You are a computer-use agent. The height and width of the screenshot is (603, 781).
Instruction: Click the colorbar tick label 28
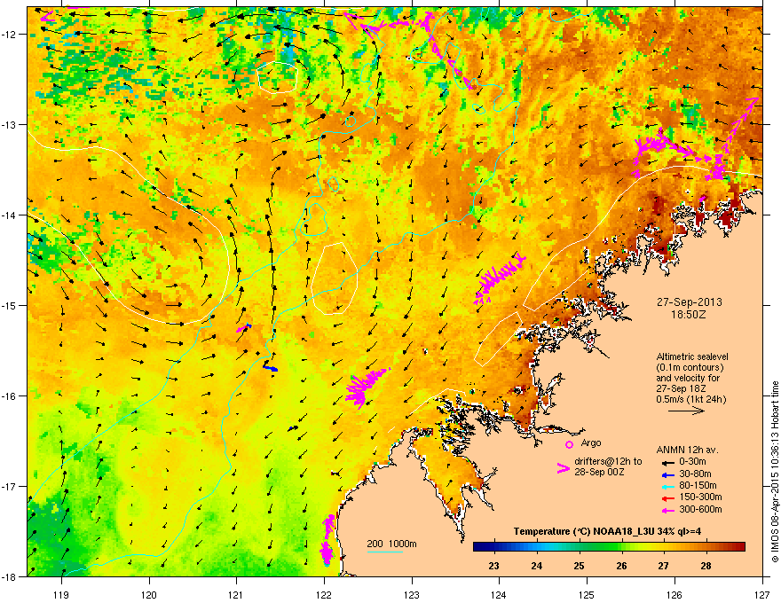point(706,566)
